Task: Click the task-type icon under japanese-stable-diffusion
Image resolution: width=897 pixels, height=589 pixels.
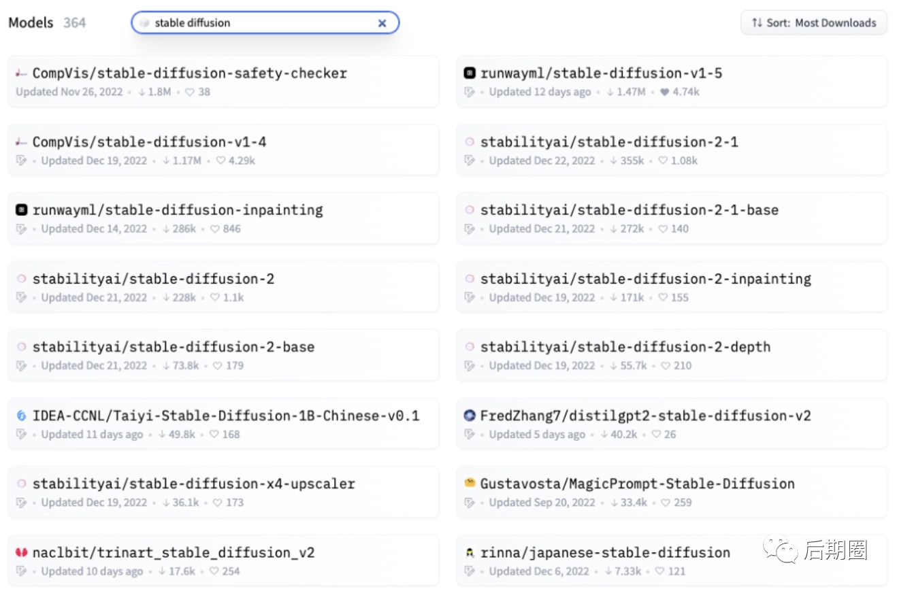Action: click(469, 571)
